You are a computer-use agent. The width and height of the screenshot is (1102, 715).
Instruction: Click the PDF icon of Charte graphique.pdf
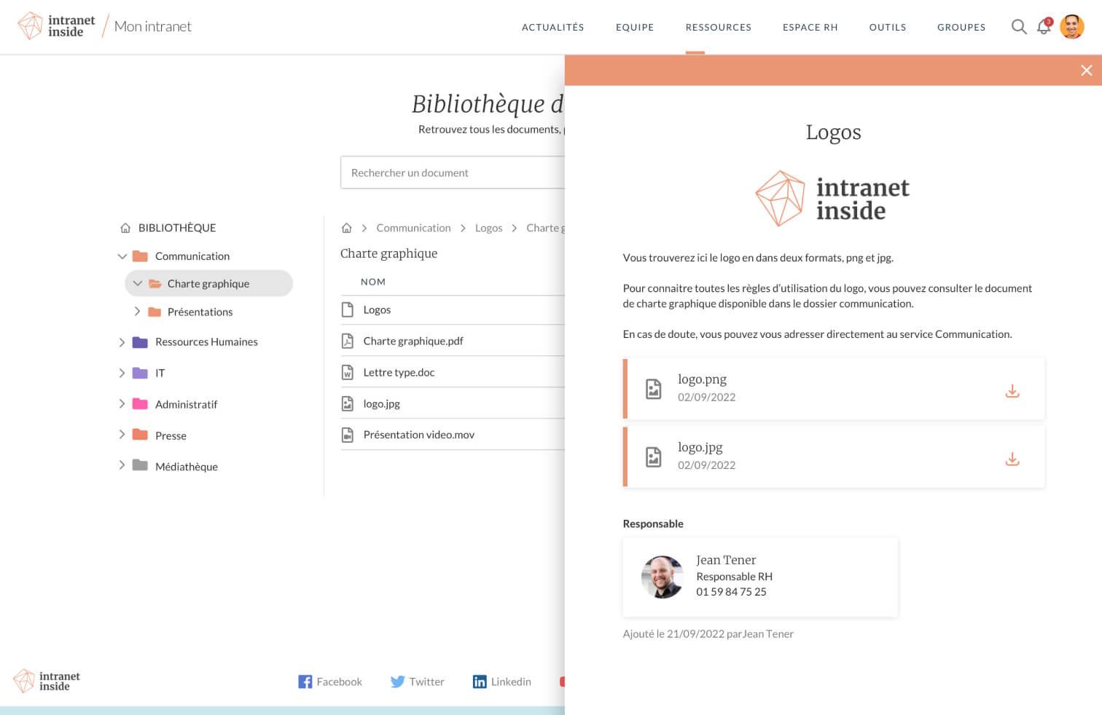coord(348,341)
